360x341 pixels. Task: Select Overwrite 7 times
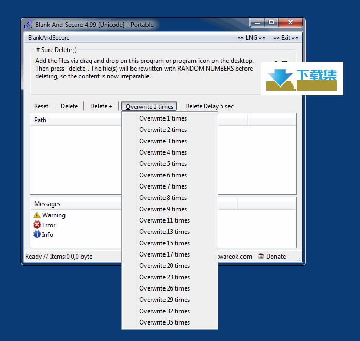click(170, 186)
